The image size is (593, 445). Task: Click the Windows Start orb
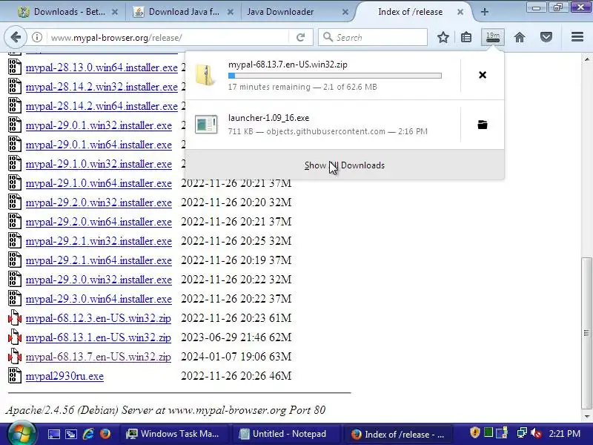(x=21, y=434)
